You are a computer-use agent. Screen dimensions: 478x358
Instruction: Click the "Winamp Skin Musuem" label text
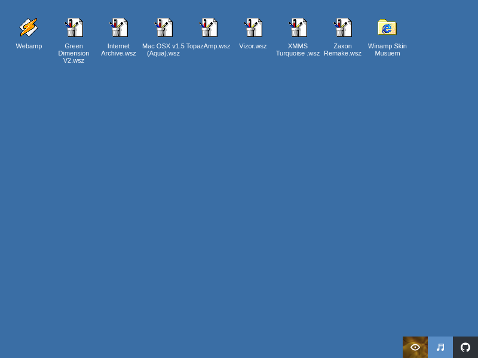point(387,50)
